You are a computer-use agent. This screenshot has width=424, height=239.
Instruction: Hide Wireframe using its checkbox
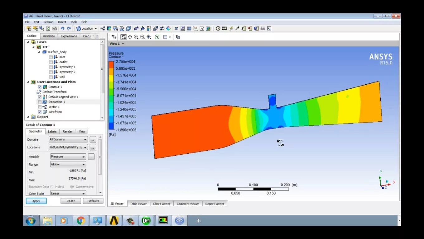pos(40,112)
